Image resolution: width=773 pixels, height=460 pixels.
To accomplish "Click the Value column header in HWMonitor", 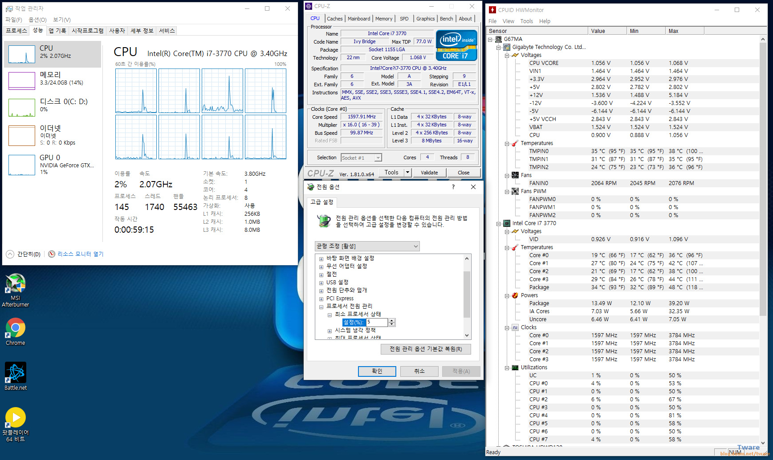I will pyautogui.click(x=607, y=31).
